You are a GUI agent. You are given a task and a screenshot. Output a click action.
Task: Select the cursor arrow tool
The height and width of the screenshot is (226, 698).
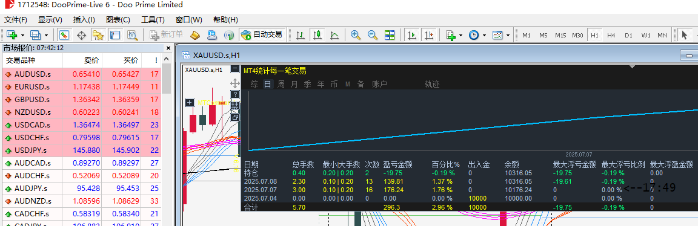(x=684, y=34)
